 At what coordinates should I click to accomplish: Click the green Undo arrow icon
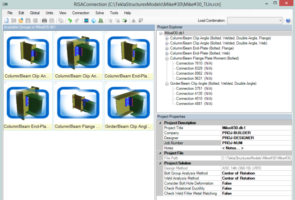[x=70, y=21]
